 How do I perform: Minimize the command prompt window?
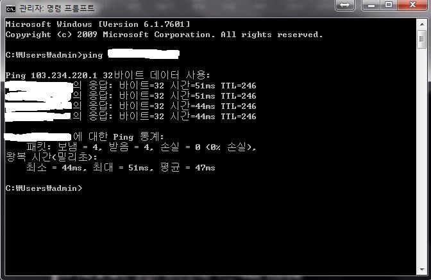[x=371, y=5]
